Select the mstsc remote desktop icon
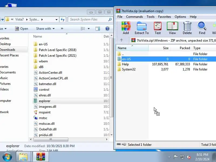 click(36, 118)
